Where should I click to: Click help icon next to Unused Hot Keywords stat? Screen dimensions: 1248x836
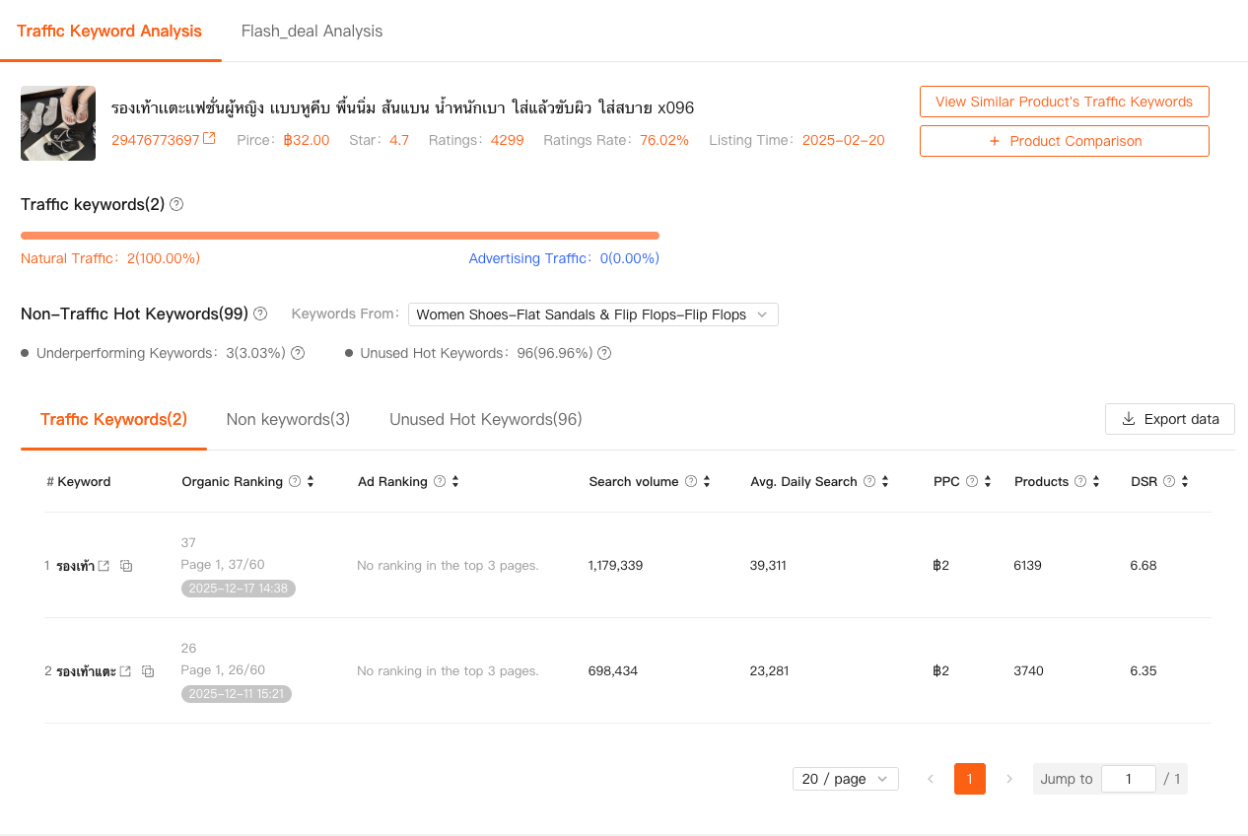(x=604, y=353)
